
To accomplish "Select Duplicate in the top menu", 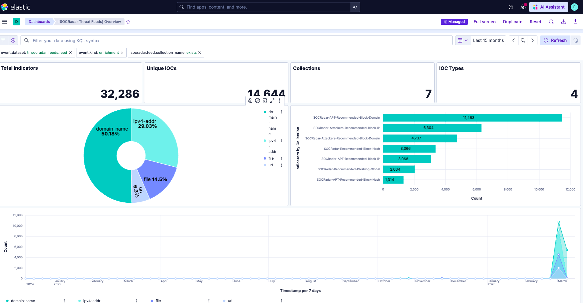I will [x=513, y=22].
